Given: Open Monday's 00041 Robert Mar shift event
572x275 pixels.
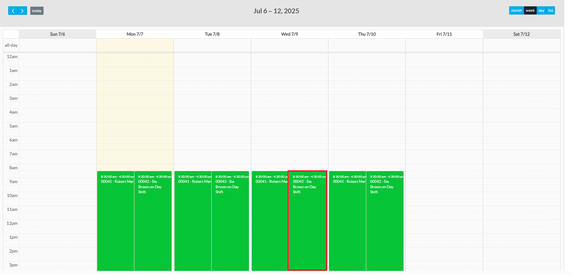Looking at the screenshot, I should pos(115,221).
